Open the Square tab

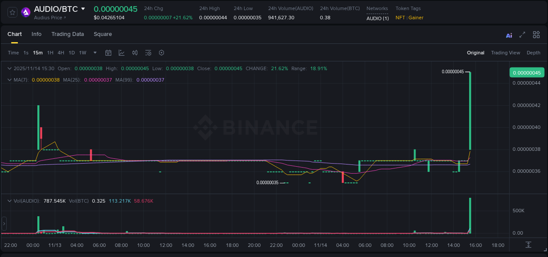tap(103, 34)
